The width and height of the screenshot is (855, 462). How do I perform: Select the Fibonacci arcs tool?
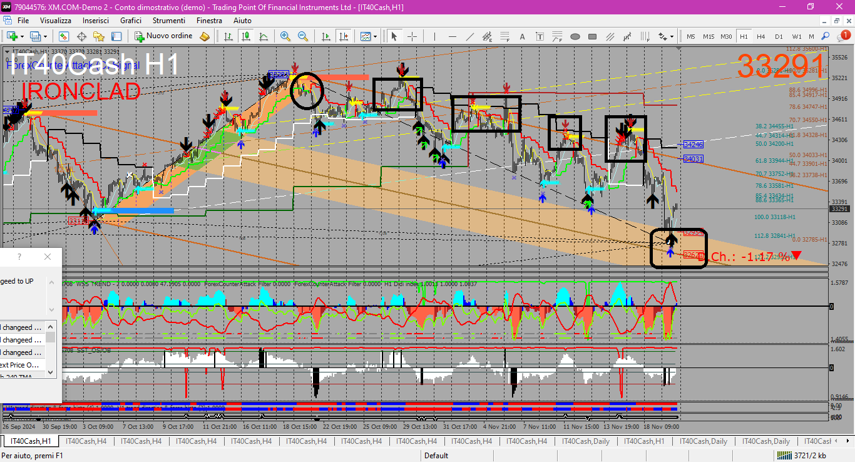557,36
